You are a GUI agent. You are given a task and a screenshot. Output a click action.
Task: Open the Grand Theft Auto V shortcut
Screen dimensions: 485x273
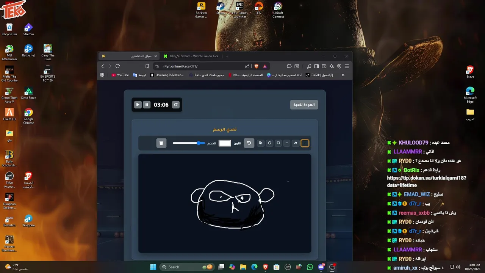pos(9,95)
